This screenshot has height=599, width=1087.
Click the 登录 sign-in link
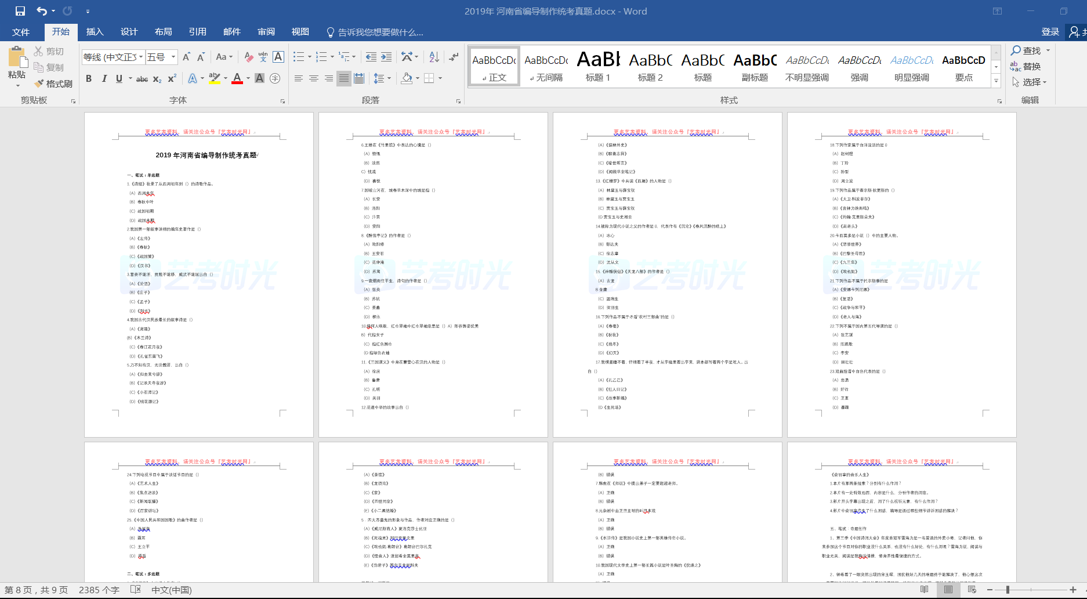coord(1050,32)
